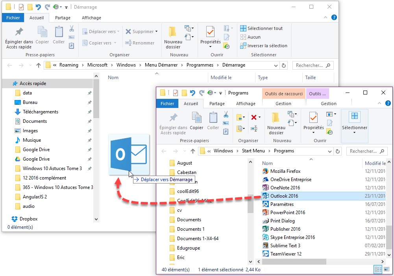This screenshot has height=276, width=394.
Task: Click Nouveau dossier icon in Démarrage window
Action: pos(173,38)
